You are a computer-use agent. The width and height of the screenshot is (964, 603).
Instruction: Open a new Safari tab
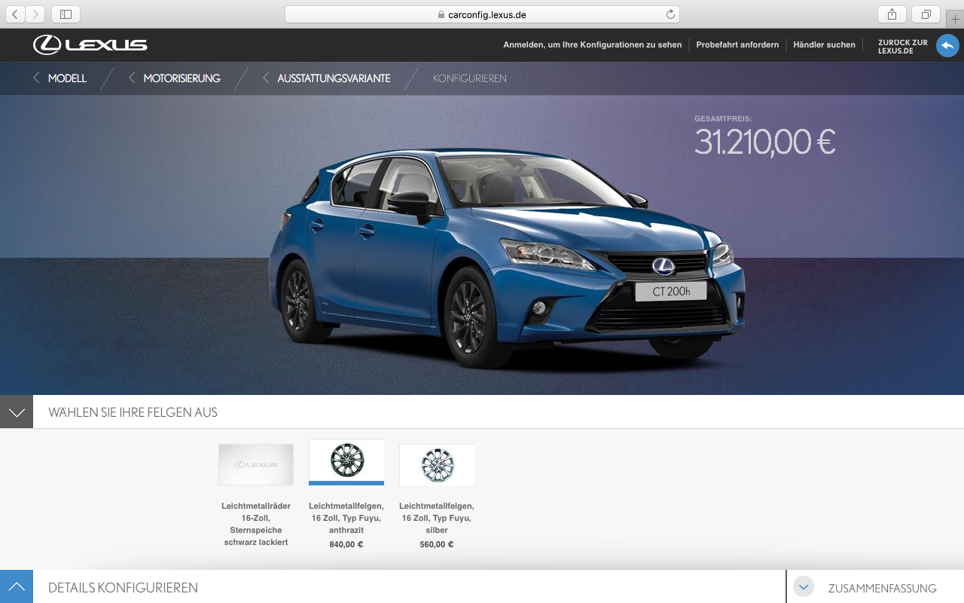pyautogui.click(x=955, y=19)
